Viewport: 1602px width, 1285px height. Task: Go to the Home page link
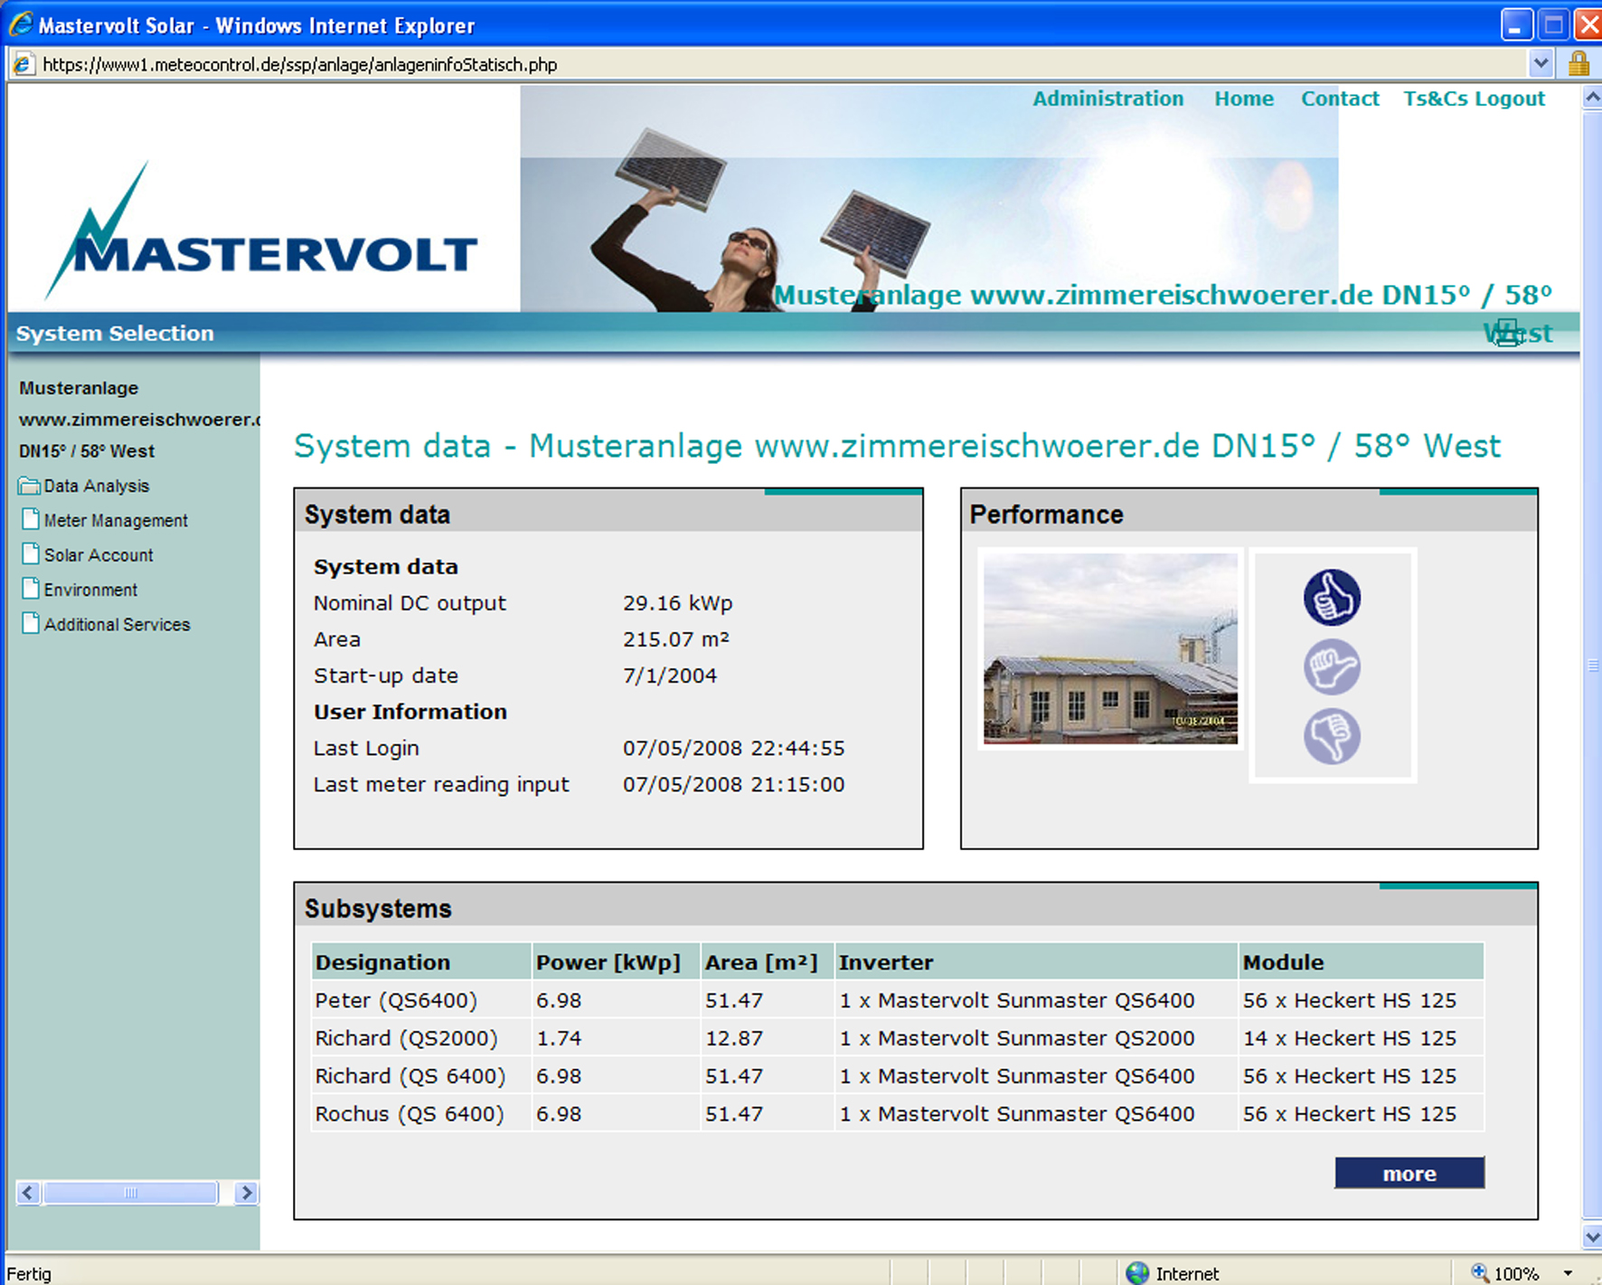(x=1244, y=99)
